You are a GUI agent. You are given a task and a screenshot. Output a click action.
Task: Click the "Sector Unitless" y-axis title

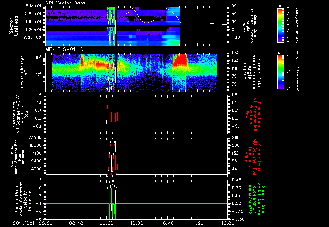[13, 26]
